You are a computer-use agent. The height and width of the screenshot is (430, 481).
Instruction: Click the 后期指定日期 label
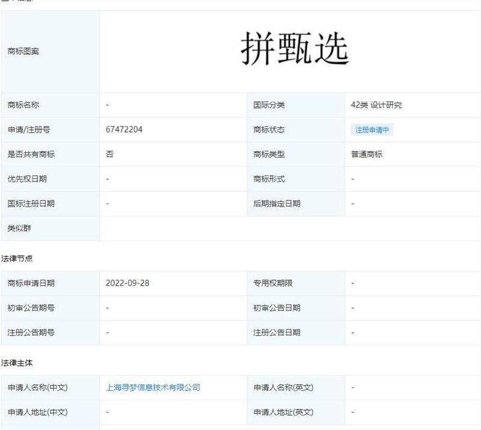(x=277, y=204)
